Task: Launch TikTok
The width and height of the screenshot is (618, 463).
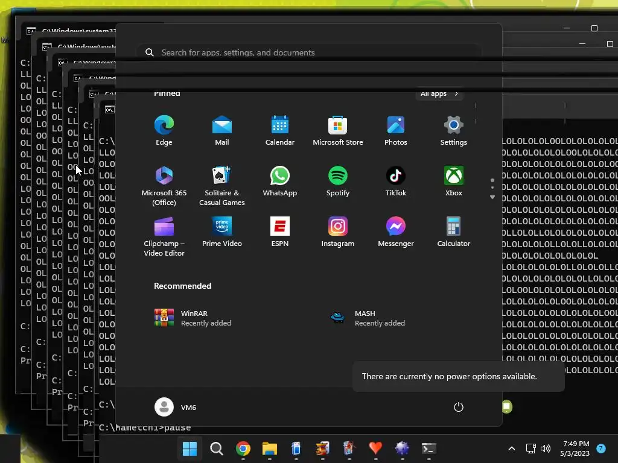Action: (x=396, y=181)
